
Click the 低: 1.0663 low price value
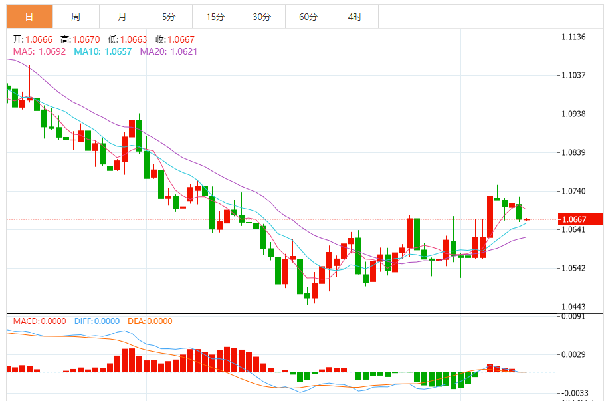tap(128, 39)
